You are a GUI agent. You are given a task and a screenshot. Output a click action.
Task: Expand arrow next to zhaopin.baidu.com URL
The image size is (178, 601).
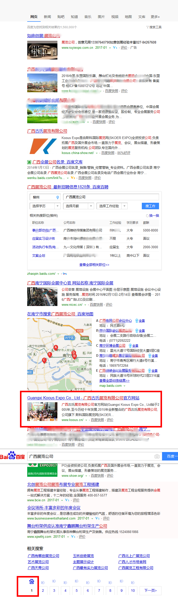[x=58, y=274]
